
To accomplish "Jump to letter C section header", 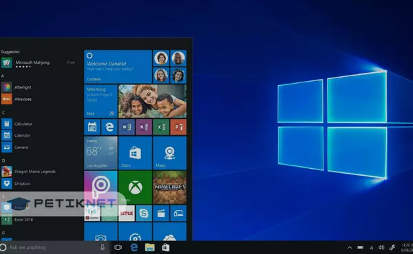I will pos(3,113).
